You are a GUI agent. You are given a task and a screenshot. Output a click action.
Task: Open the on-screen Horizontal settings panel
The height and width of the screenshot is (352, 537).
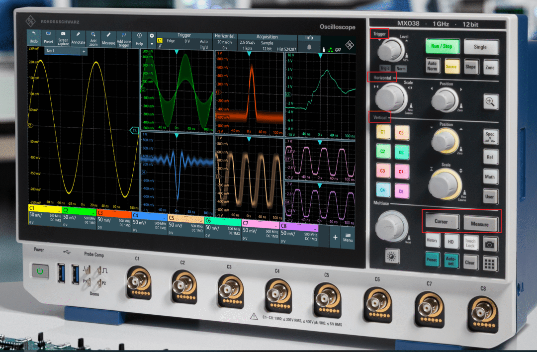[x=225, y=42]
